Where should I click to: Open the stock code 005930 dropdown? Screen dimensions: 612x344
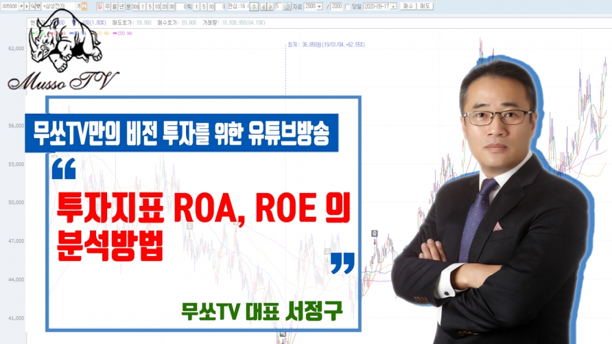point(22,6)
